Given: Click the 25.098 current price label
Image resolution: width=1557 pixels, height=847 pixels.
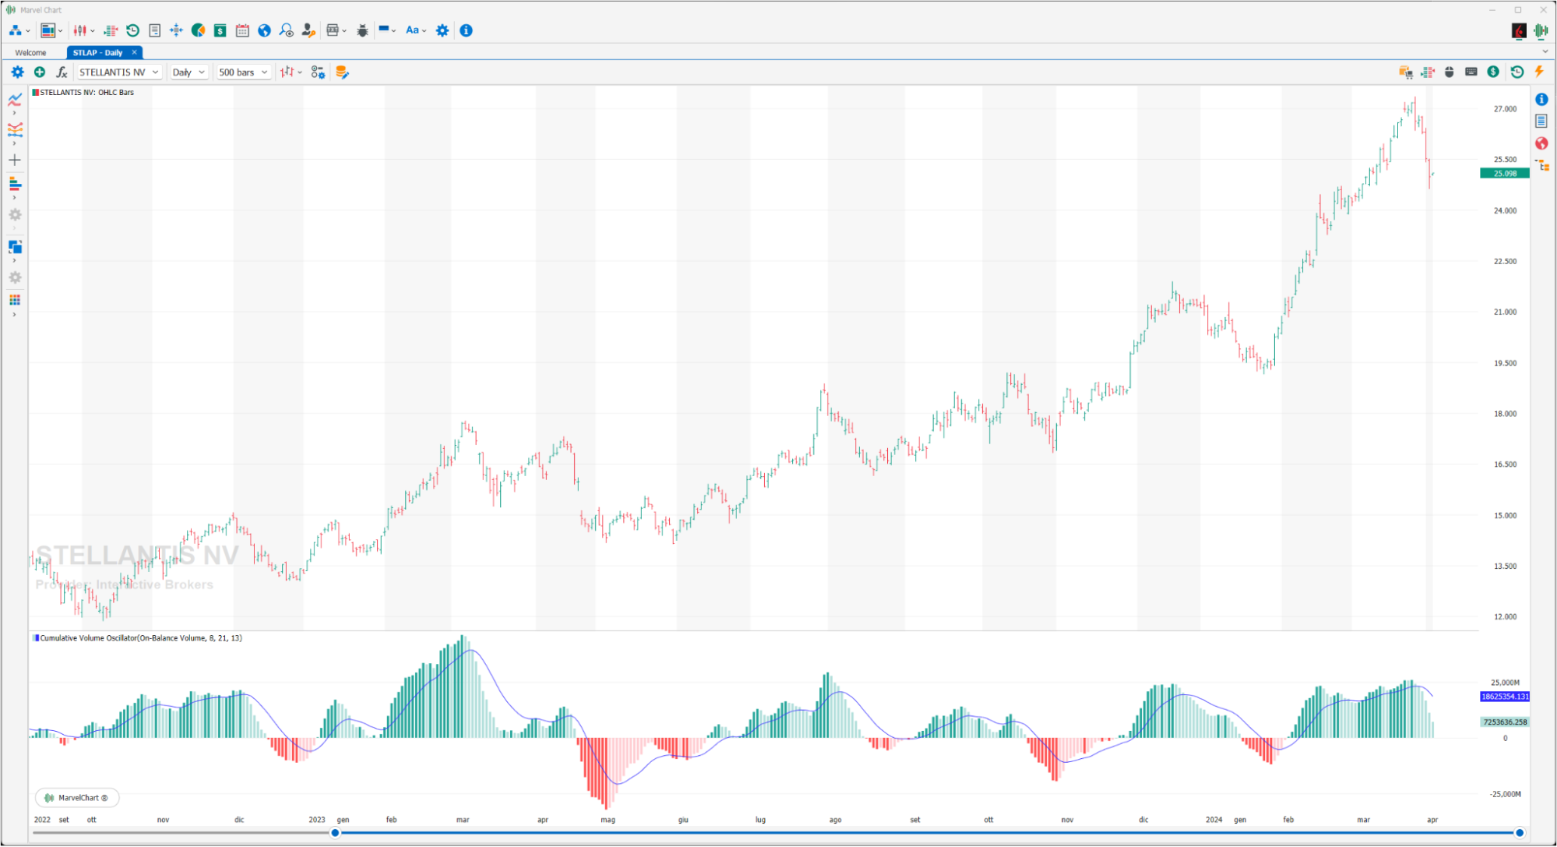Looking at the screenshot, I should pyautogui.click(x=1505, y=173).
